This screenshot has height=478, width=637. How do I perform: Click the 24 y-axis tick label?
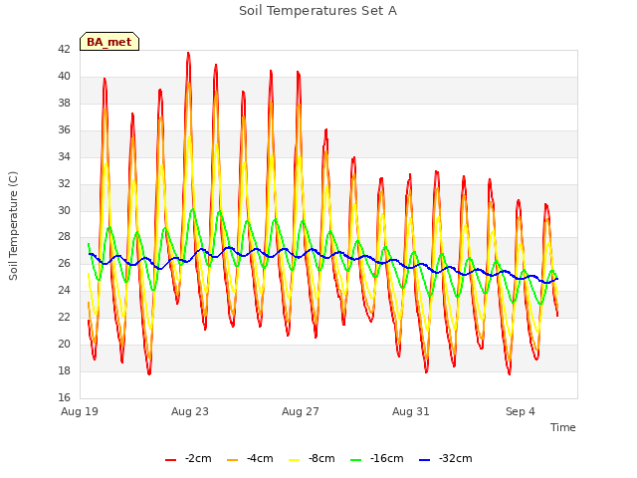64,290
